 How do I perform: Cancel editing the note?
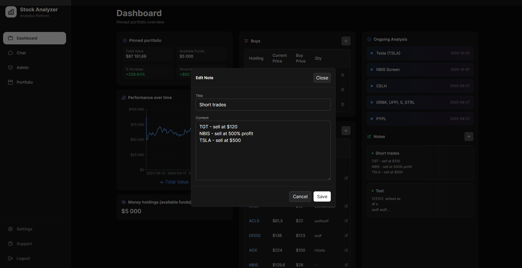300,196
